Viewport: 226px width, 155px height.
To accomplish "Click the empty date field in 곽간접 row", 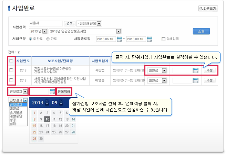I will (x=183, y=70).
